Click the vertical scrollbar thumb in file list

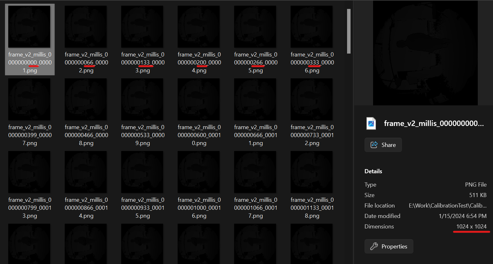click(x=349, y=31)
